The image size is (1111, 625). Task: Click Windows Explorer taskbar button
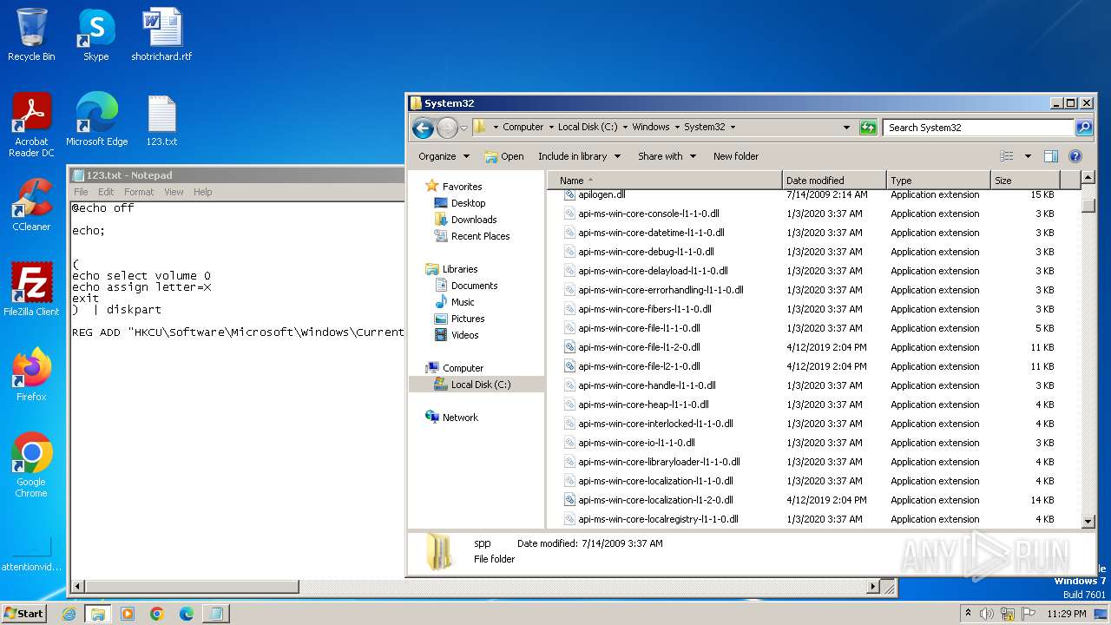pyautogui.click(x=98, y=614)
